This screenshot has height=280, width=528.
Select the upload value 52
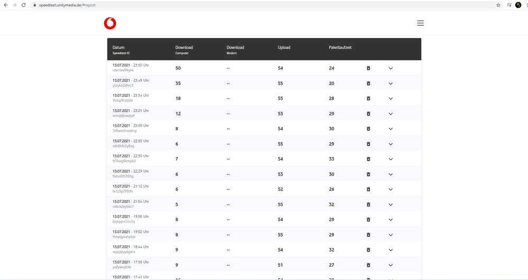[280, 190]
